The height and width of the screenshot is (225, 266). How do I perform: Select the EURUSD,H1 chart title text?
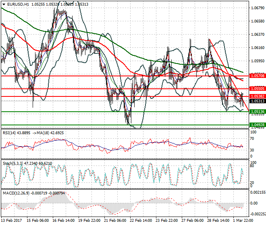click(x=18, y=4)
